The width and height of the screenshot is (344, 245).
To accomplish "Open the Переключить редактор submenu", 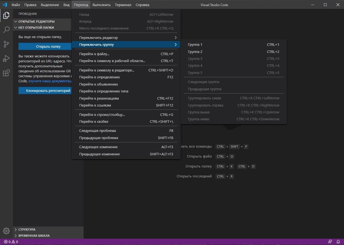I will point(126,38).
